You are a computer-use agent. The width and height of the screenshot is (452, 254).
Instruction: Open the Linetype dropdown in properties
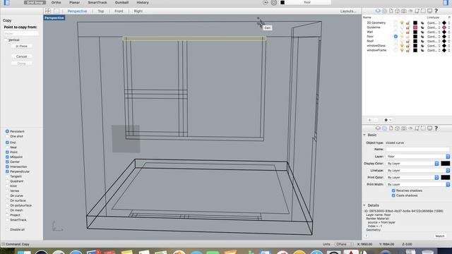pyautogui.click(x=418, y=171)
